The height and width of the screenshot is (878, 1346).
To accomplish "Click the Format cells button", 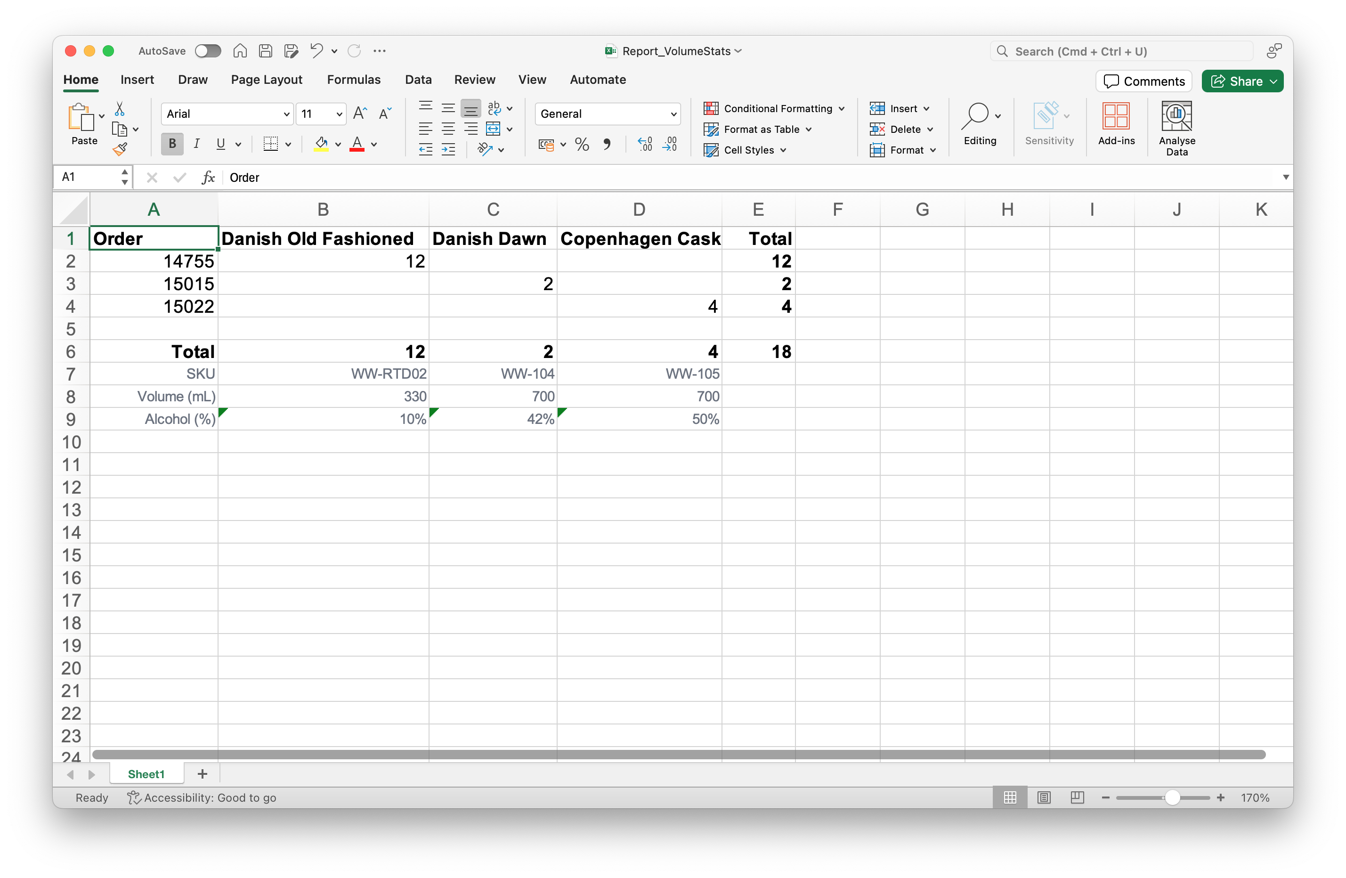I will click(903, 150).
